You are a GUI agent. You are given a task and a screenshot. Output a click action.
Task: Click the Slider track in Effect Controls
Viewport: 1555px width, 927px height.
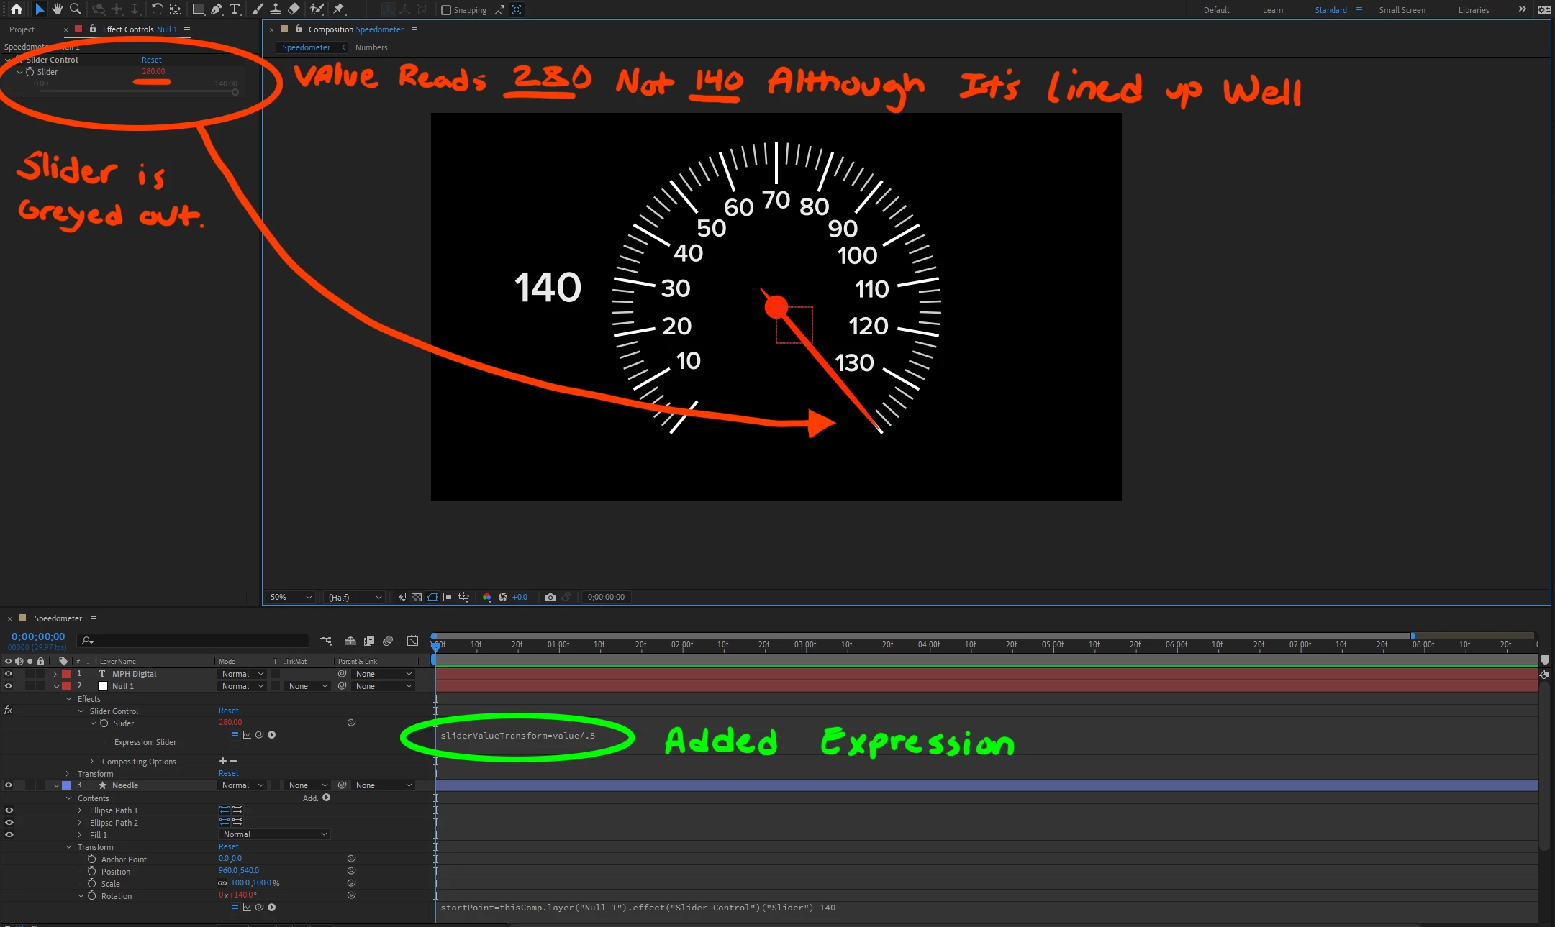[137, 91]
